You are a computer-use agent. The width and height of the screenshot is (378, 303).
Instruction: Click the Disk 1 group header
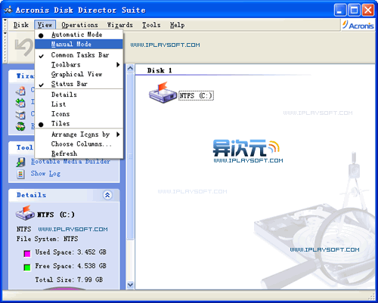[160, 70]
